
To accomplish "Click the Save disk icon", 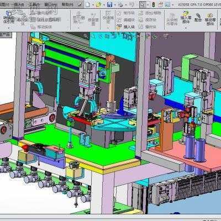I will 109,4.
